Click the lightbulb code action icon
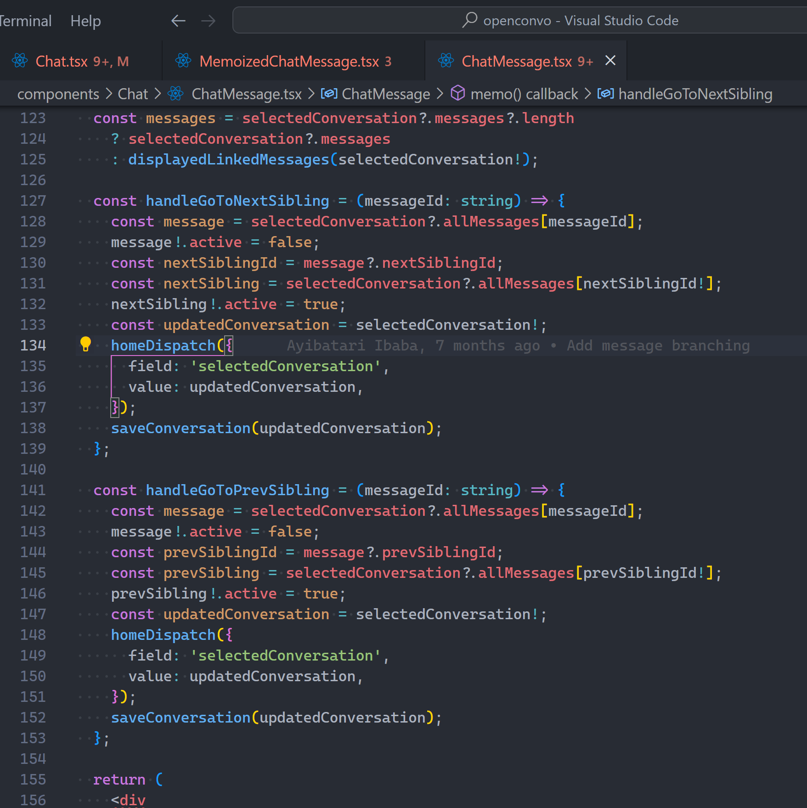 pos(85,344)
